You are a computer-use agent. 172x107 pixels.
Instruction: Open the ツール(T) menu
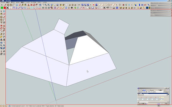coord(27,2)
